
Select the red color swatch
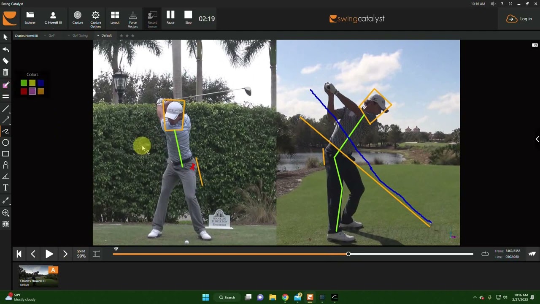pos(24,91)
